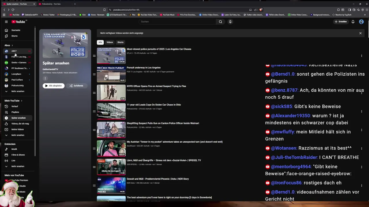
Task: Select the Alle filter chip
Action: (100, 42)
